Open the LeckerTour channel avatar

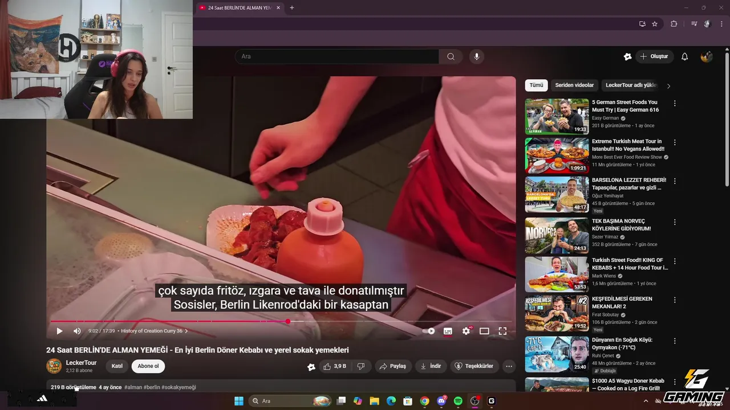click(x=54, y=366)
